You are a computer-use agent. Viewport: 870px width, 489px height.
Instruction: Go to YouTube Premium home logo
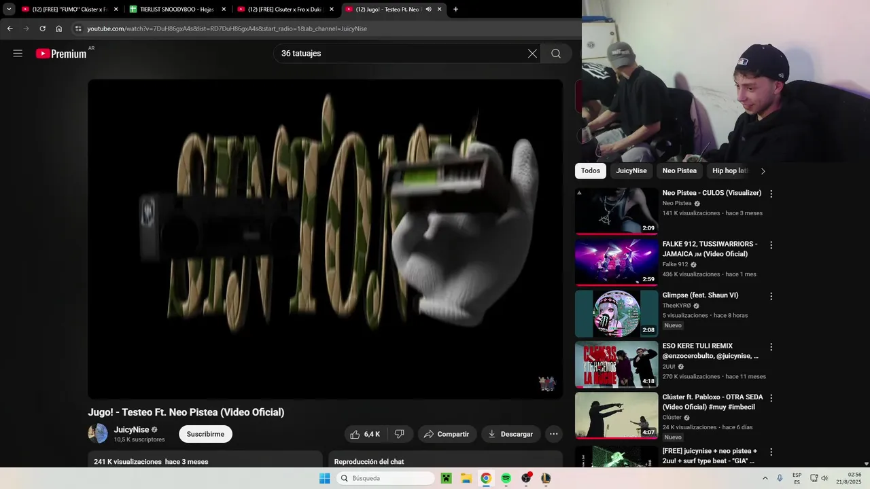[61, 54]
